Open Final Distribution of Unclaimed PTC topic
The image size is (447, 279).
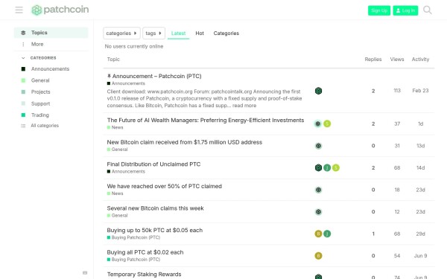(153, 164)
